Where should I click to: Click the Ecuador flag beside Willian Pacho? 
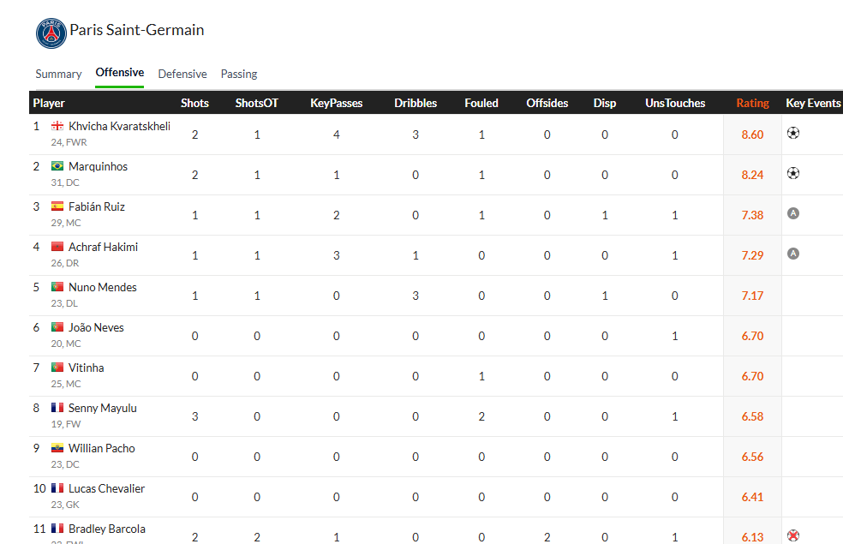point(57,448)
